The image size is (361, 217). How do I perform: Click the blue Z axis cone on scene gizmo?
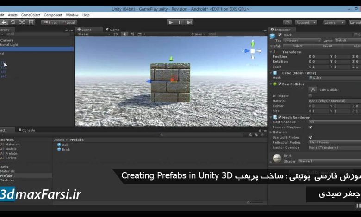pos(246,51)
